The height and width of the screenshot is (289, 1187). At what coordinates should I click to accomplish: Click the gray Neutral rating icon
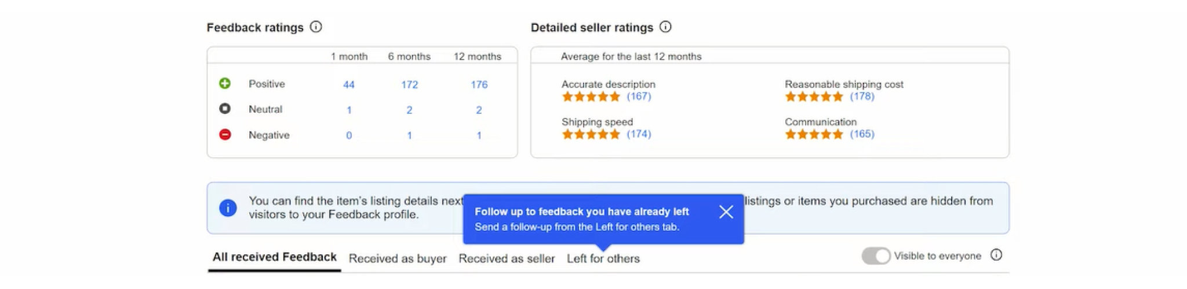[225, 109]
